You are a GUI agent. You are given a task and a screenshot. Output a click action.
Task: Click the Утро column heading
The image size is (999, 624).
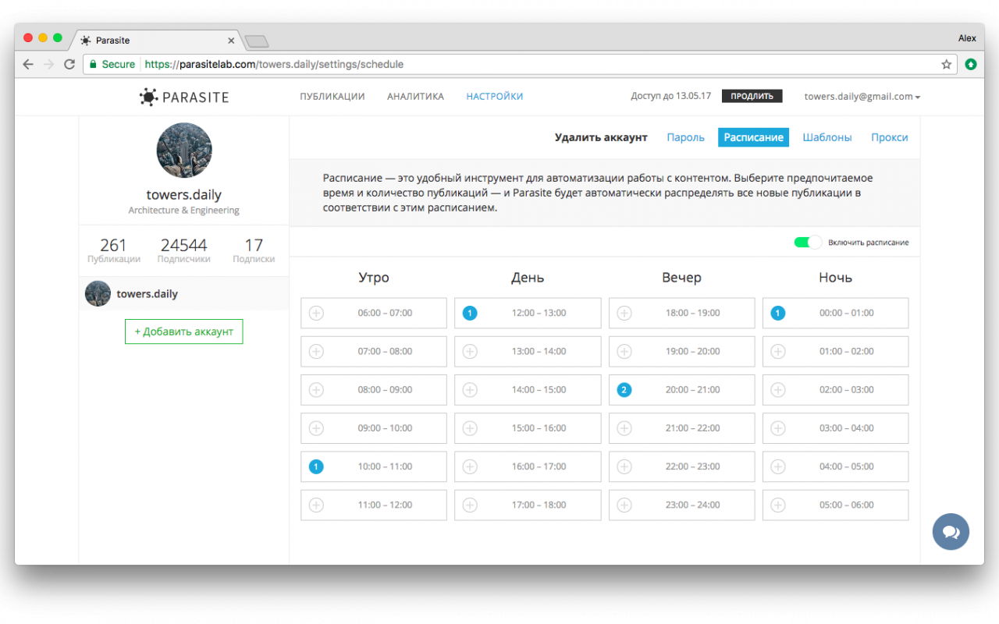point(374,278)
